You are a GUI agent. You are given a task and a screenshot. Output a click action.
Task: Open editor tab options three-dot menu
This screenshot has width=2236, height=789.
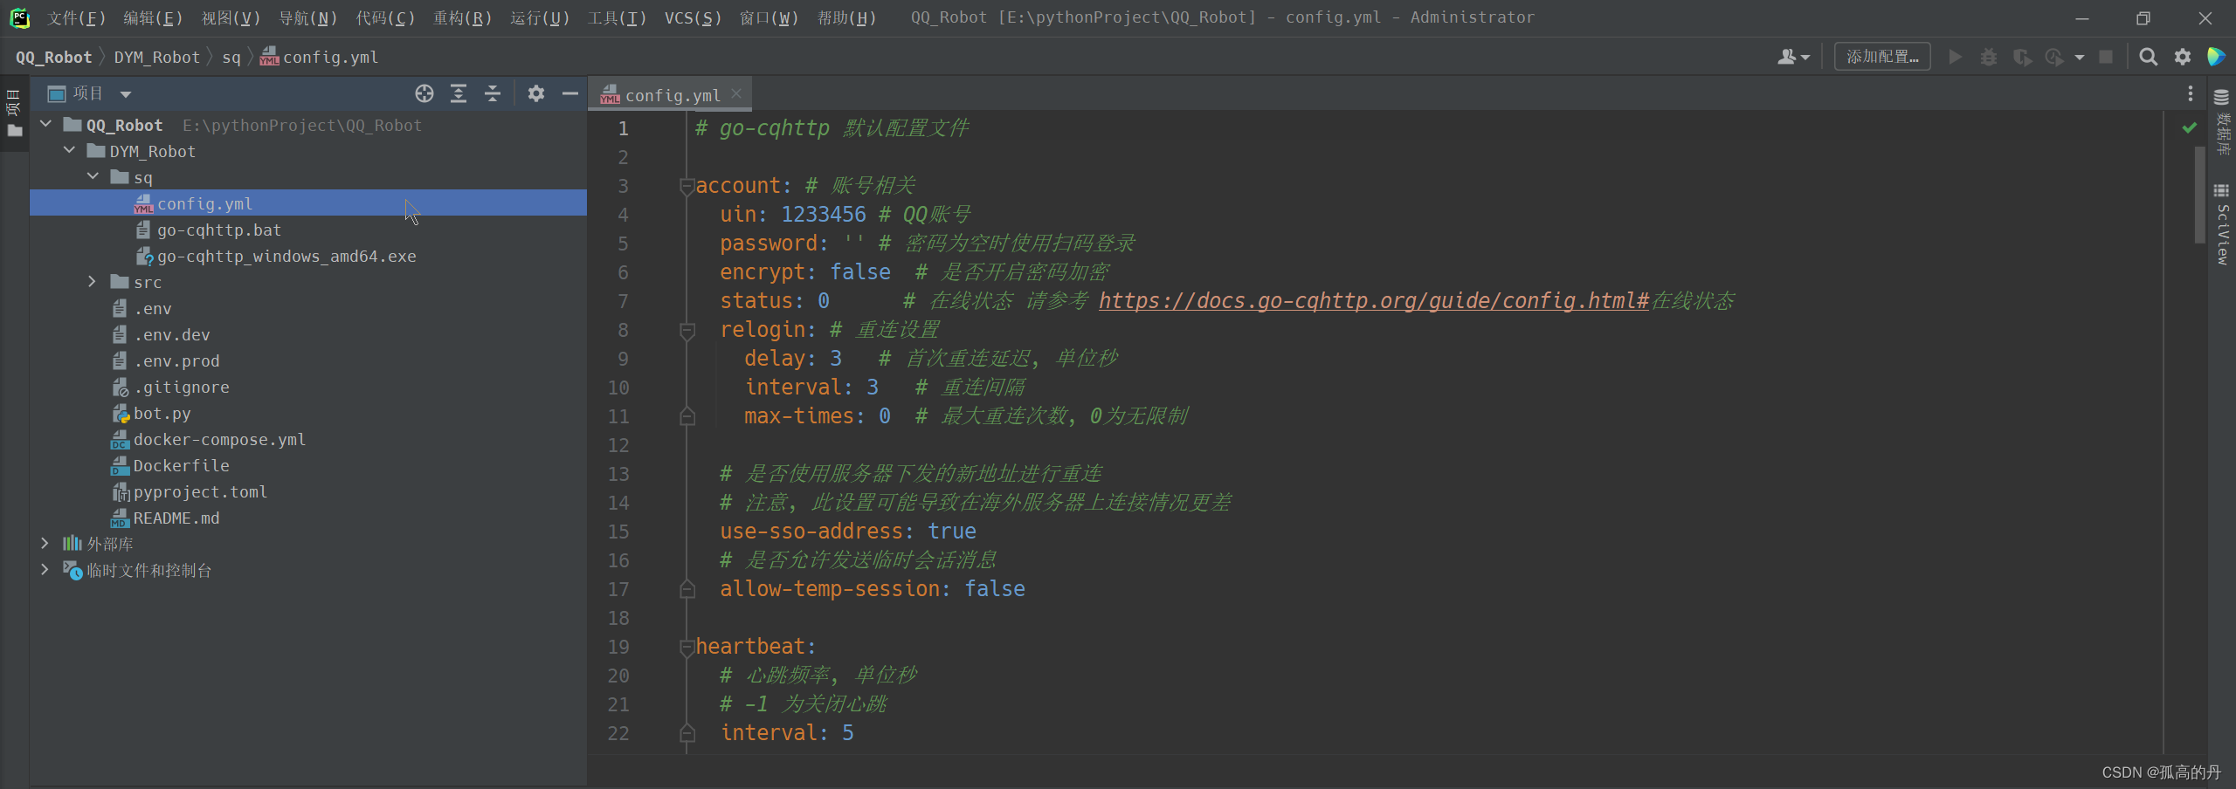(x=2190, y=93)
